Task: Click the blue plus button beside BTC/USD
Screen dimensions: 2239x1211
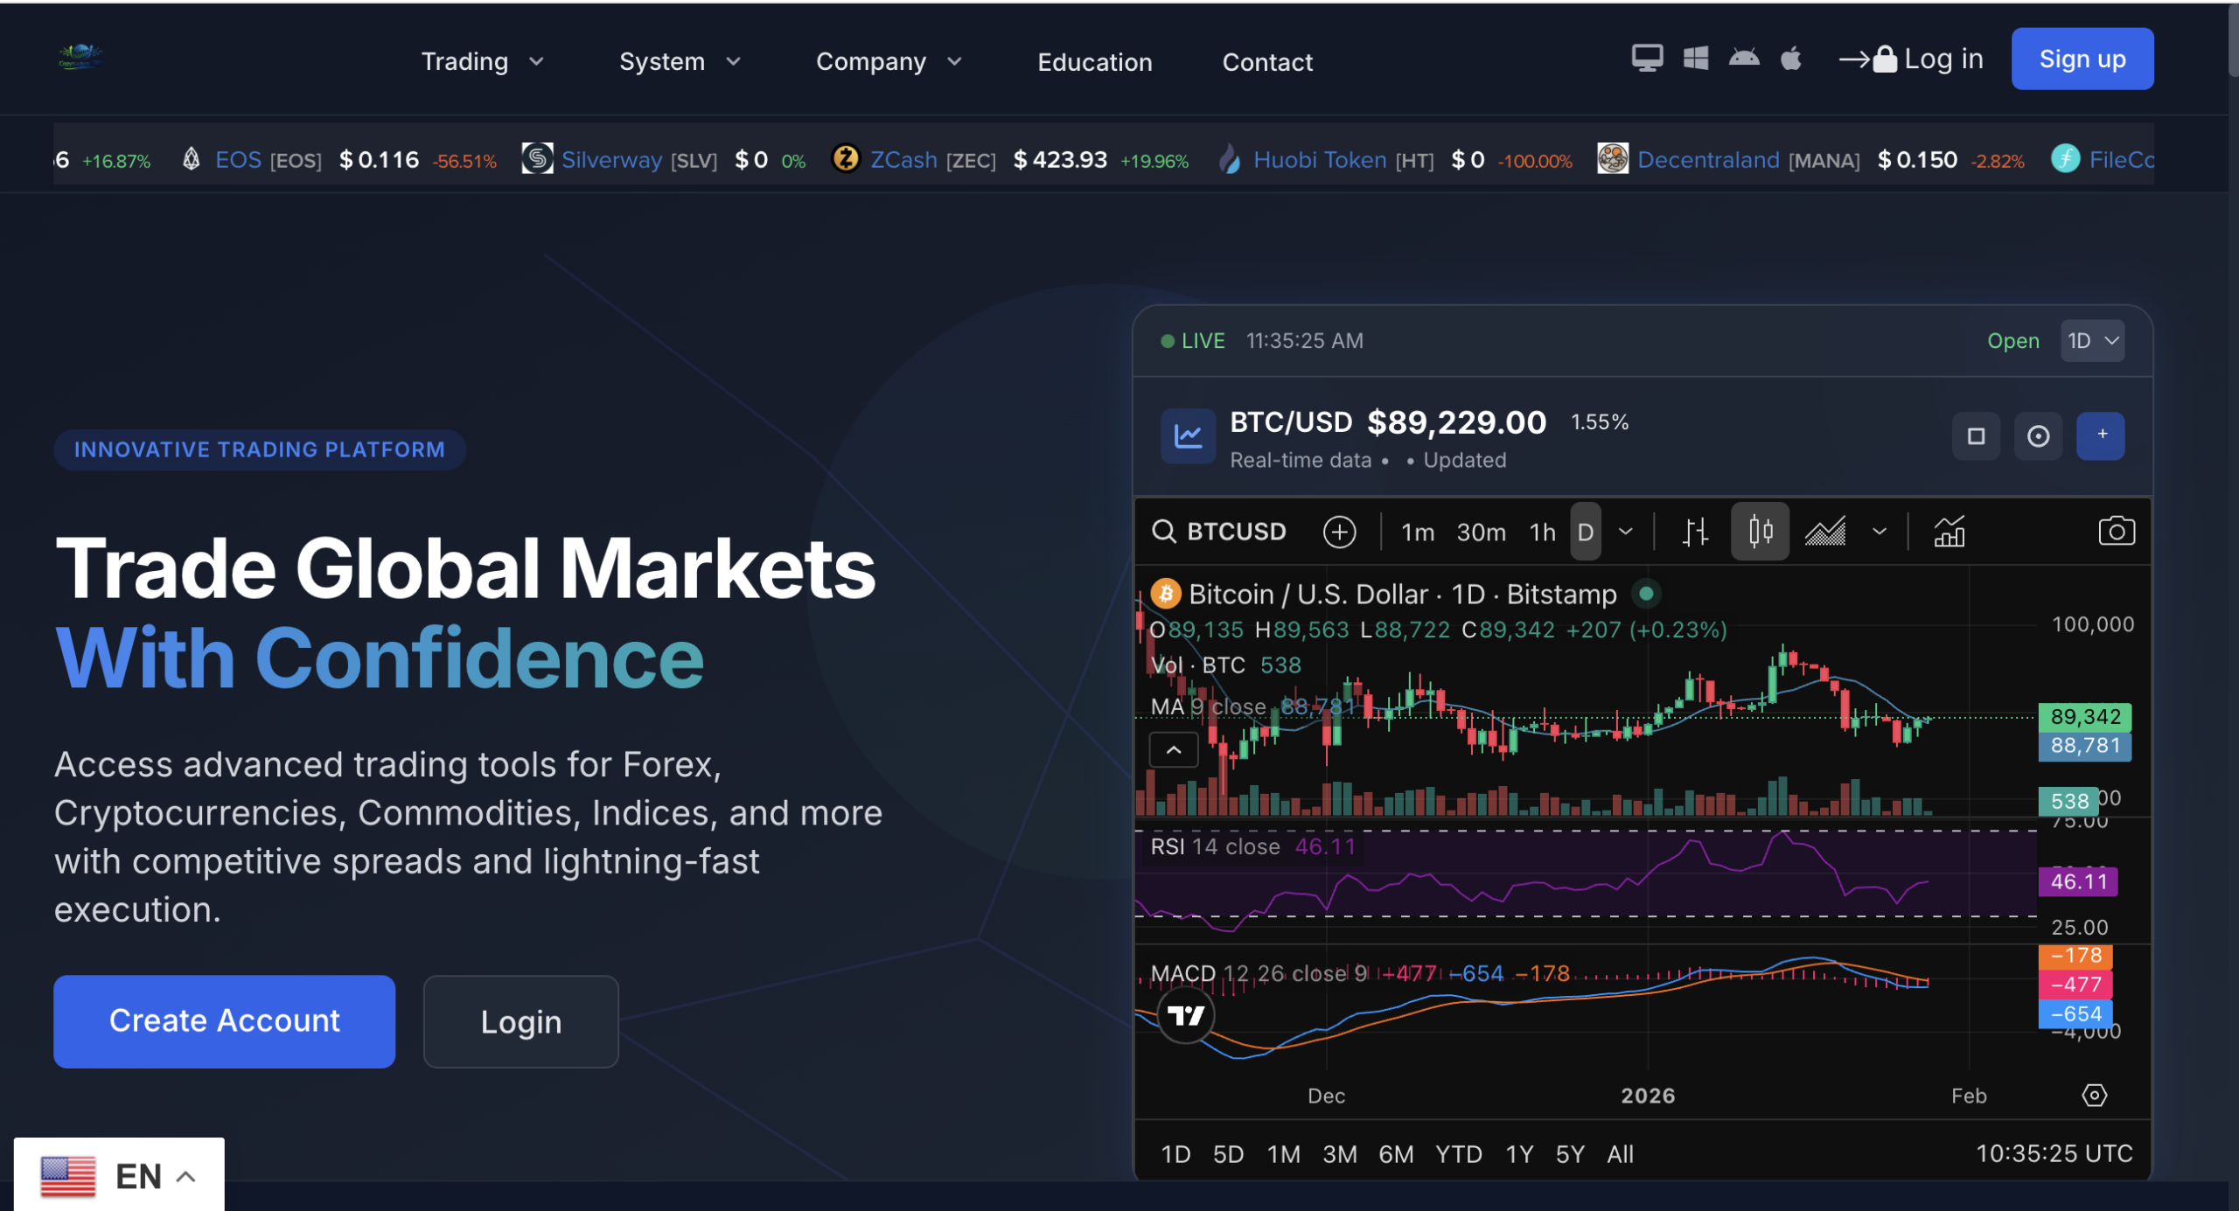Action: [2101, 435]
